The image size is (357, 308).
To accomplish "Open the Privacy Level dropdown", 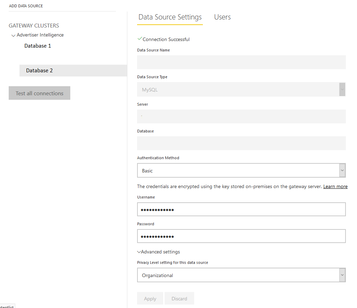I will coord(241,275).
